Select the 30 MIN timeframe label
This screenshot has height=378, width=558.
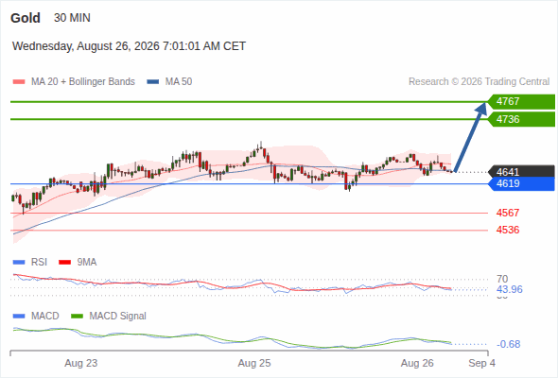pyautogui.click(x=72, y=18)
